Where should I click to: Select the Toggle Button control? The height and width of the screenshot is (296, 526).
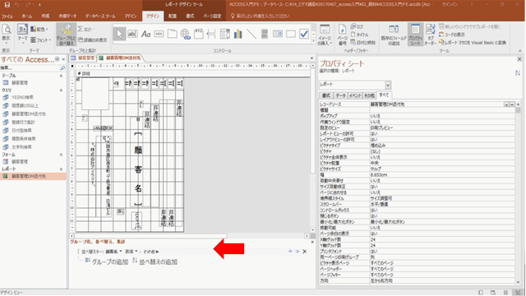click(265, 34)
